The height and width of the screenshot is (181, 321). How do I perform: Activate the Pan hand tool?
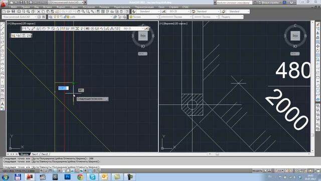click(x=79, y=12)
